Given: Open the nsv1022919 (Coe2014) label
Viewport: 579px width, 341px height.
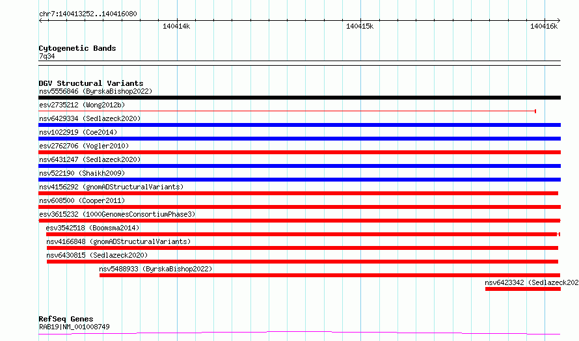Looking at the screenshot, I should click(x=78, y=132).
